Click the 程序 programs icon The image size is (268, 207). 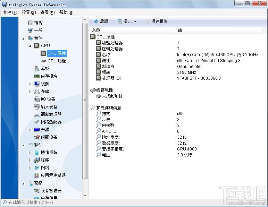coord(37,160)
